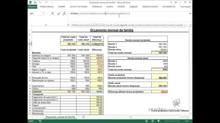Viewport: 220px width, 123px height.
Task: Select row 19 header
Action: click(x=30, y=92)
